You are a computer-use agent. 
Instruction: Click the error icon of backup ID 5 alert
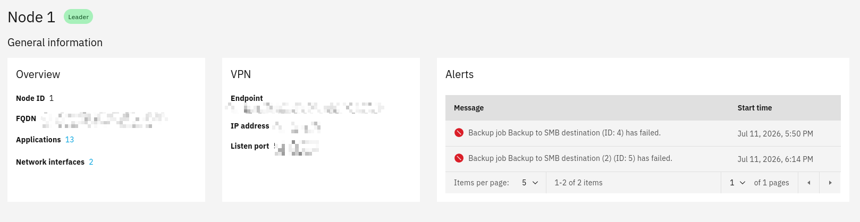point(459,158)
